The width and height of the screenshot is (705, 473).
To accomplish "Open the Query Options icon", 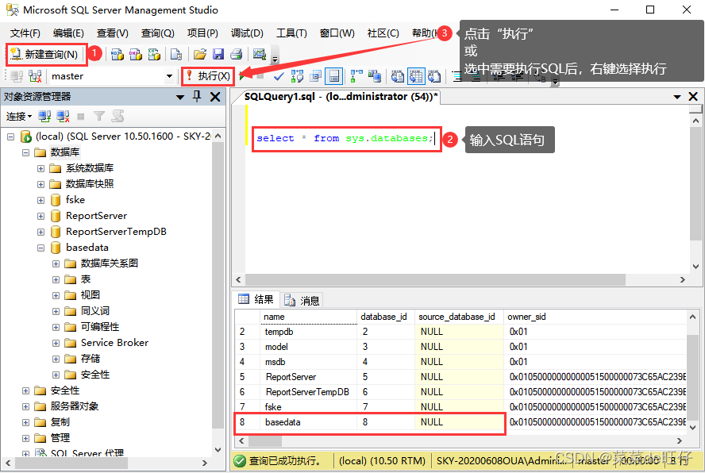I will click(316, 76).
